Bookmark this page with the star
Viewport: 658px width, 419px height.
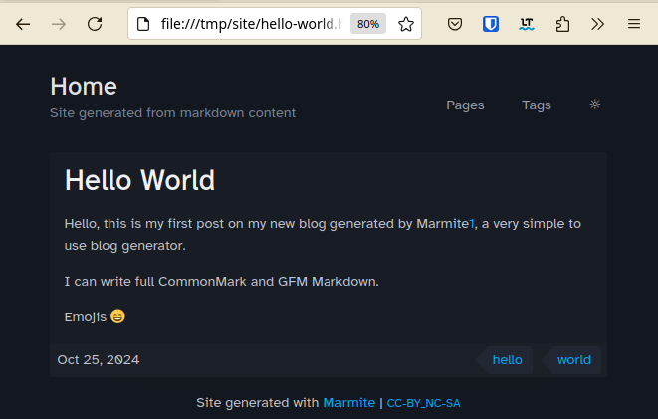(x=406, y=24)
